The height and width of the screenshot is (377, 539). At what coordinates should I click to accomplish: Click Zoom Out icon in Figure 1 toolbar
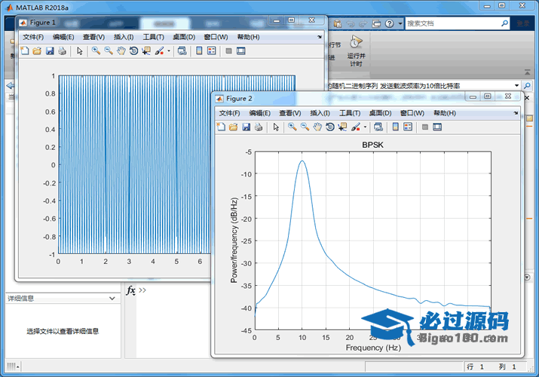coord(109,51)
